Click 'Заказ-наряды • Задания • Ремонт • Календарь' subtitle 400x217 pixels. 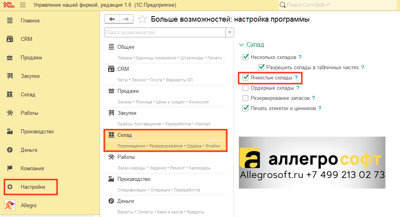164,168
